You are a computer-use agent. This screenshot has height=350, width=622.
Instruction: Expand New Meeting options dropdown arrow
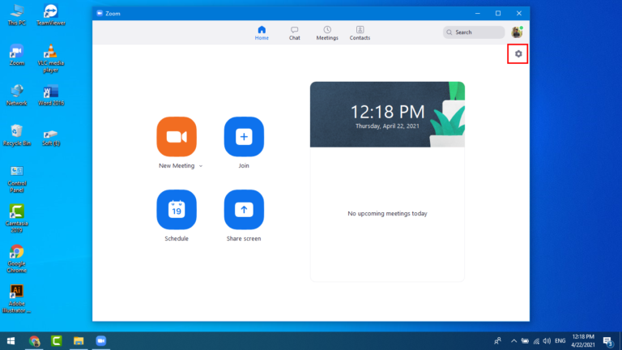pos(201,166)
